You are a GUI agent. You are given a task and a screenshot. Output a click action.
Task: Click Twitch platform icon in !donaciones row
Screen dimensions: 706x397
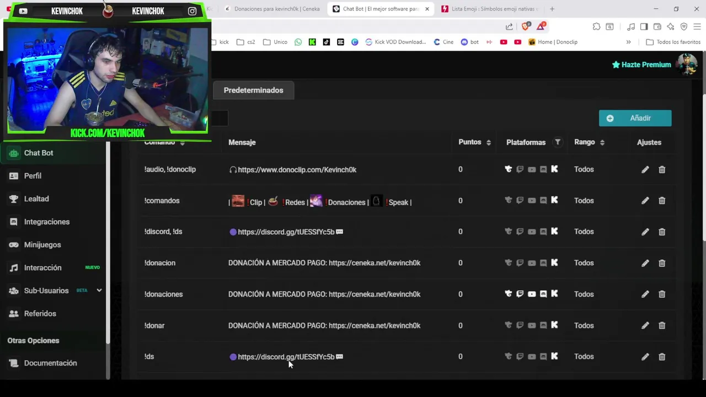coord(520,294)
